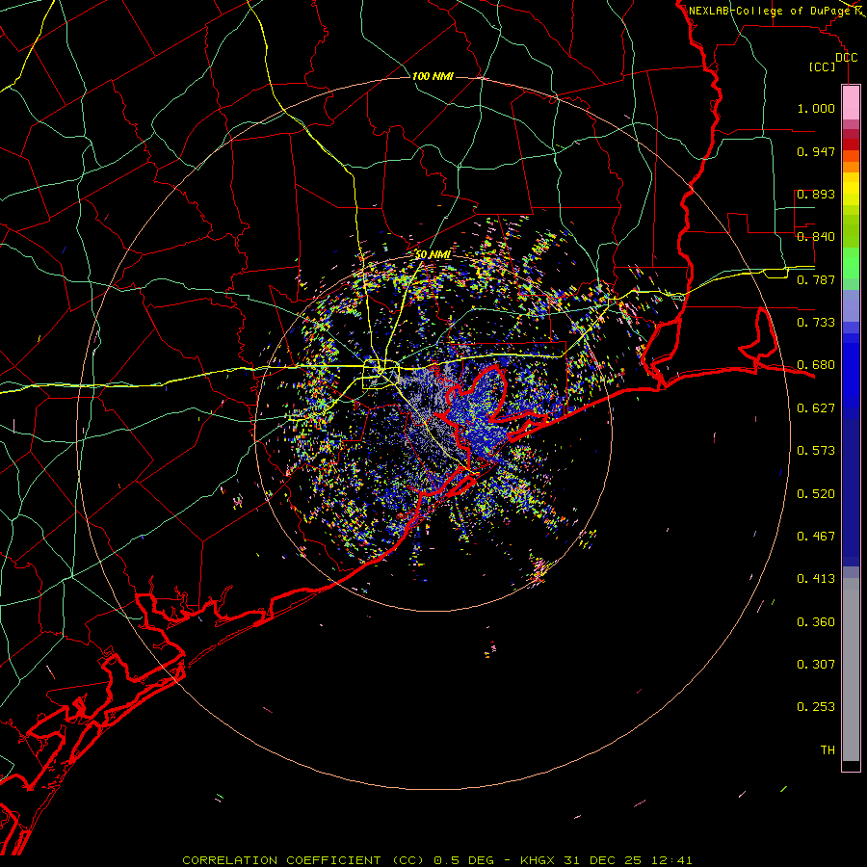Click the 0.627 color scale value
867x867 pixels.
tap(816, 408)
